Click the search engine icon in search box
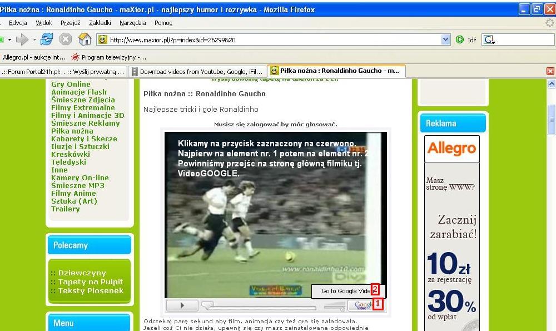Viewport: 556px width, 331px height. click(489, 39)
